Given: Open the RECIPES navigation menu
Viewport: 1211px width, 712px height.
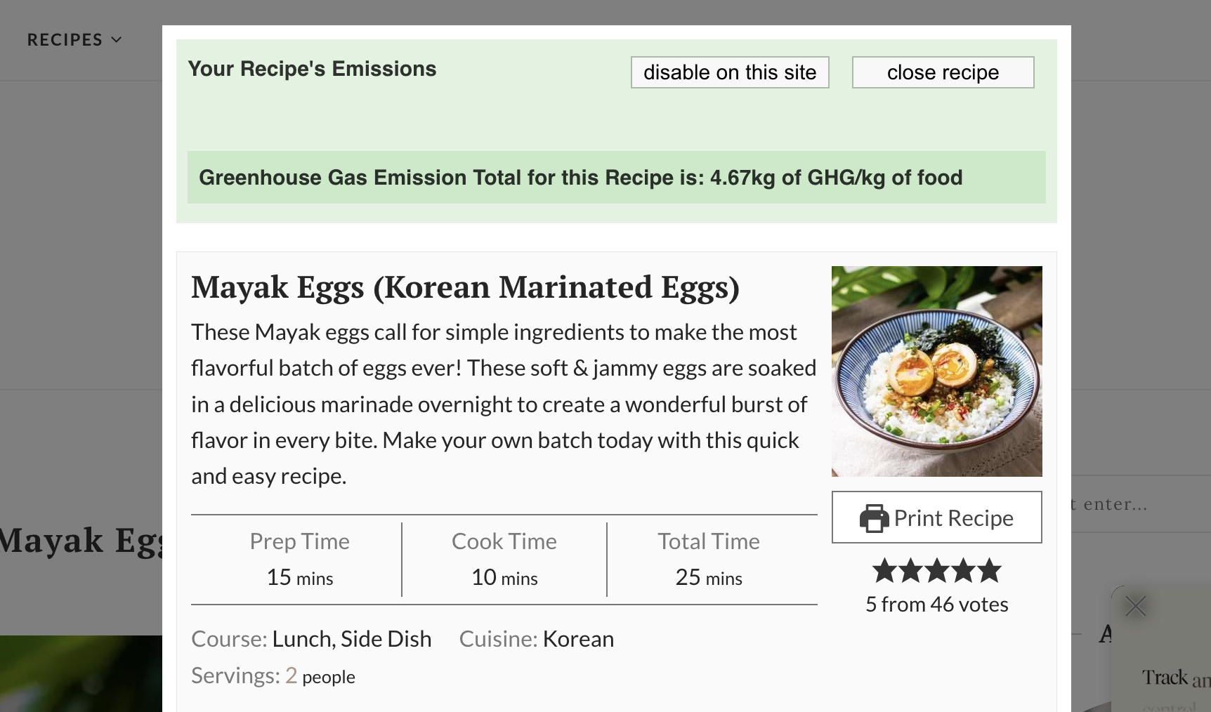Looking at the screenshot, I should (65, 39).
